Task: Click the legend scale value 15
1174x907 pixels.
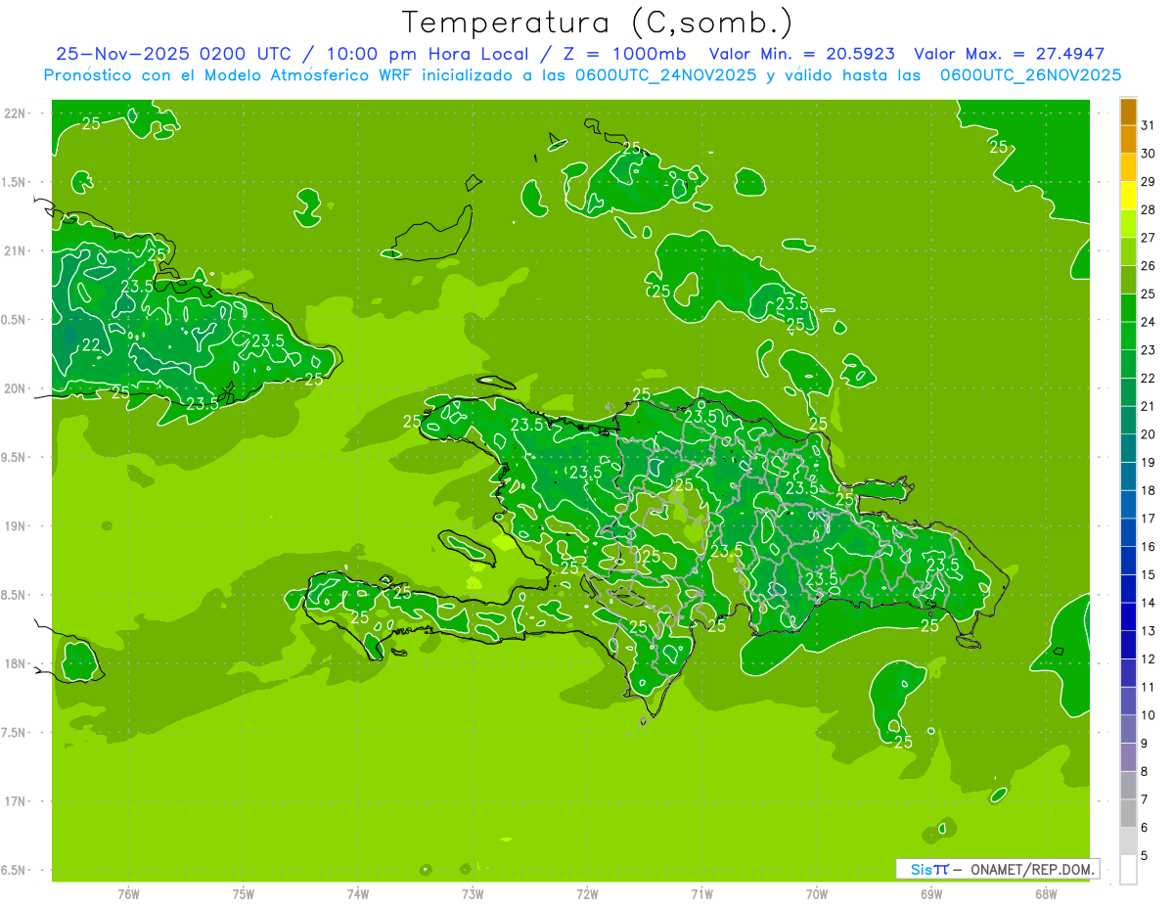Action: coord(1149,574)
